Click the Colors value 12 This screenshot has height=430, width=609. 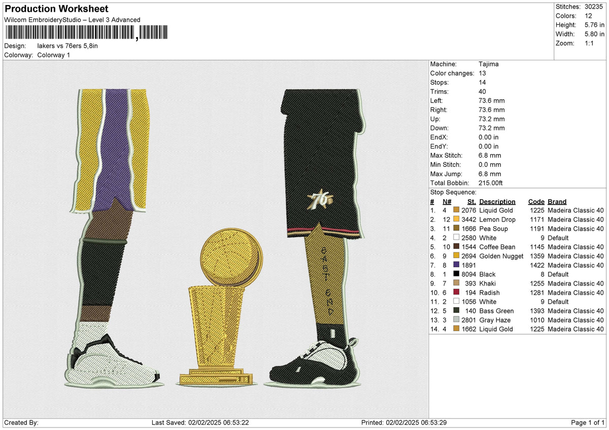589,16
